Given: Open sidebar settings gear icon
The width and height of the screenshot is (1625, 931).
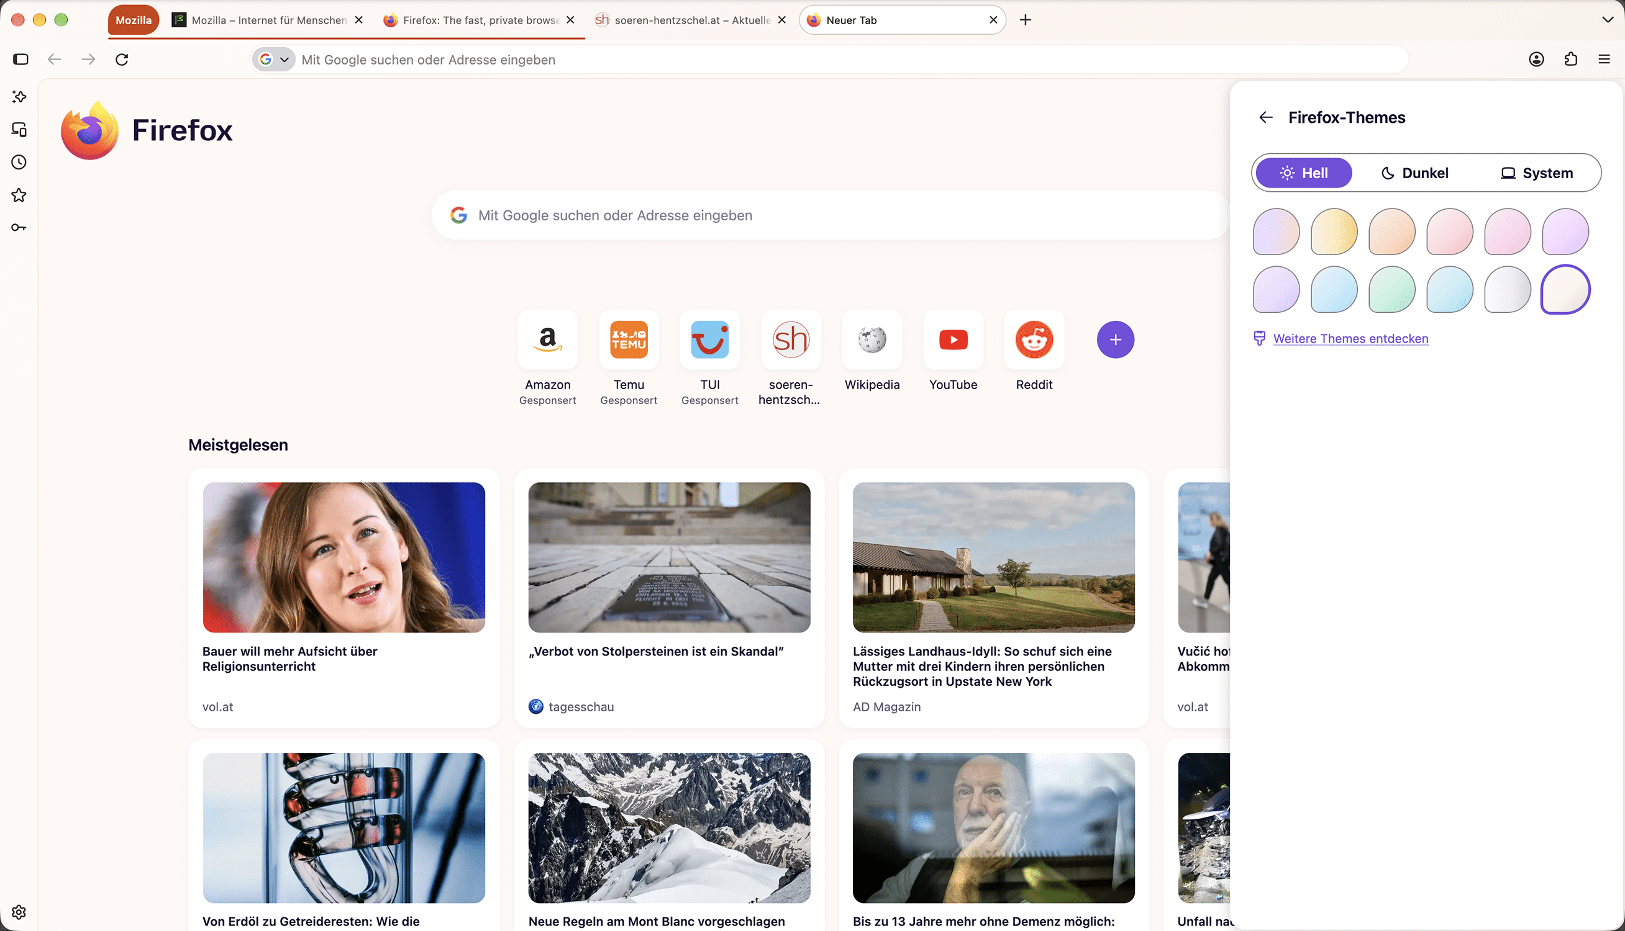Looking at the screenshot, I should (x=19, y=912).
